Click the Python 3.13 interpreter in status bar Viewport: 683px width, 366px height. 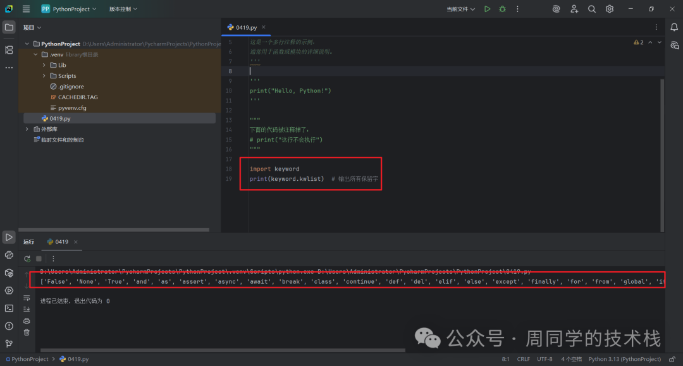(x=624, y=359)
